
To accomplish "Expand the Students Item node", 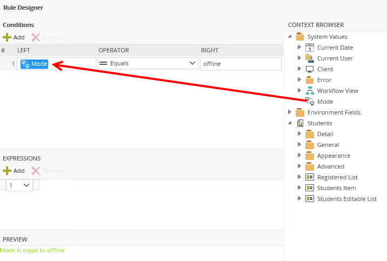I will [299, 188].
